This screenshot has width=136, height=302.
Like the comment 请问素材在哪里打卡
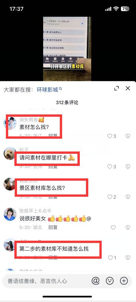click(x=111, y=167)
